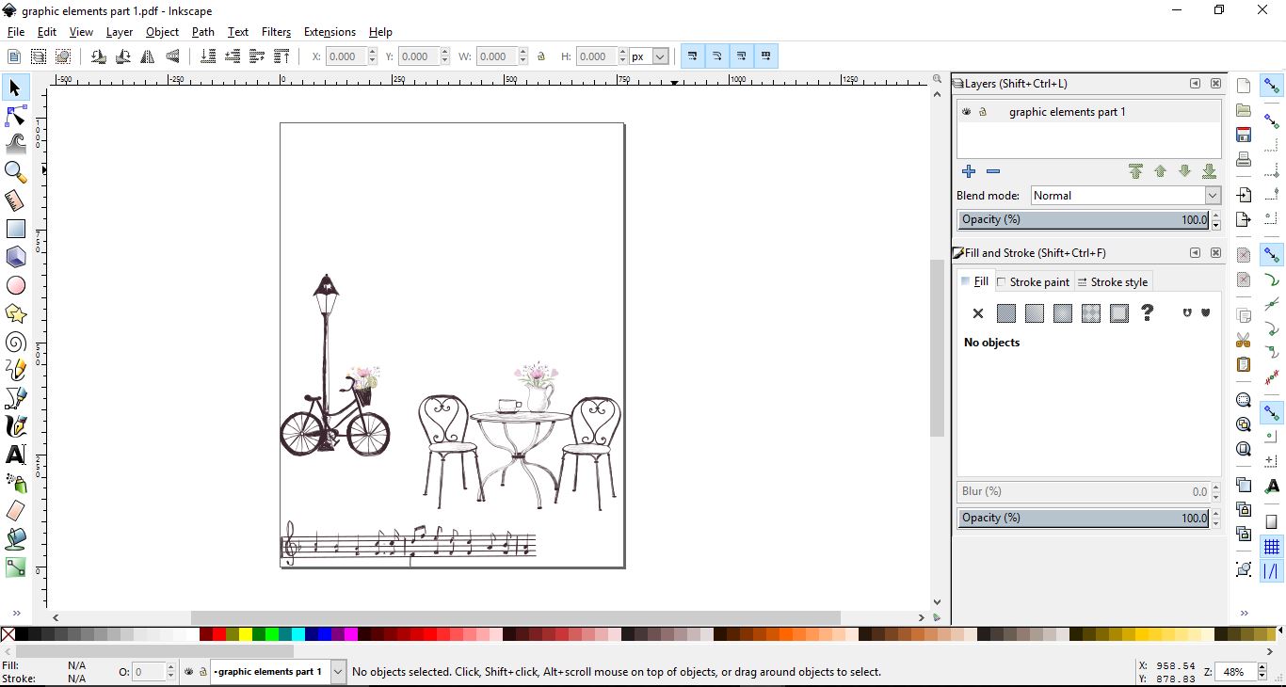Pick the Eraser tool

[15, 511]
